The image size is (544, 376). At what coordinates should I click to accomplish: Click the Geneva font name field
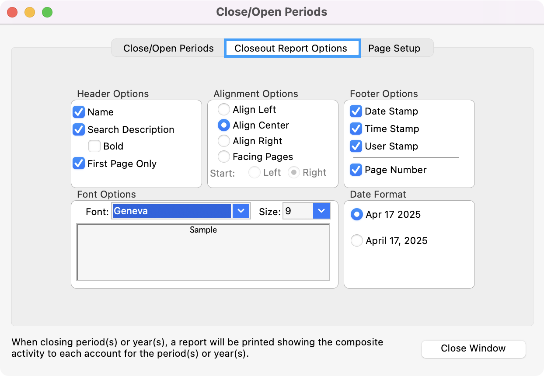(171, 211)
